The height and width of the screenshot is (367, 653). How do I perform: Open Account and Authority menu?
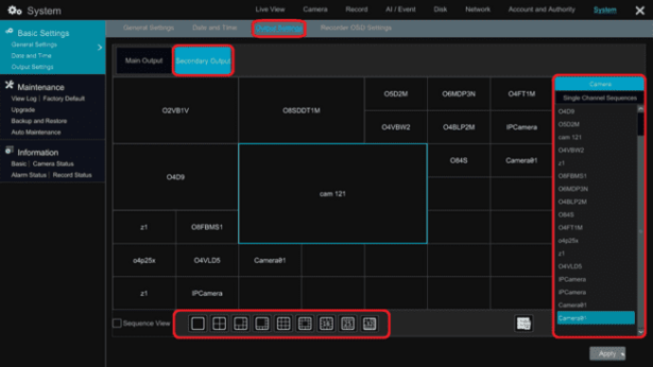pos(541,9)
